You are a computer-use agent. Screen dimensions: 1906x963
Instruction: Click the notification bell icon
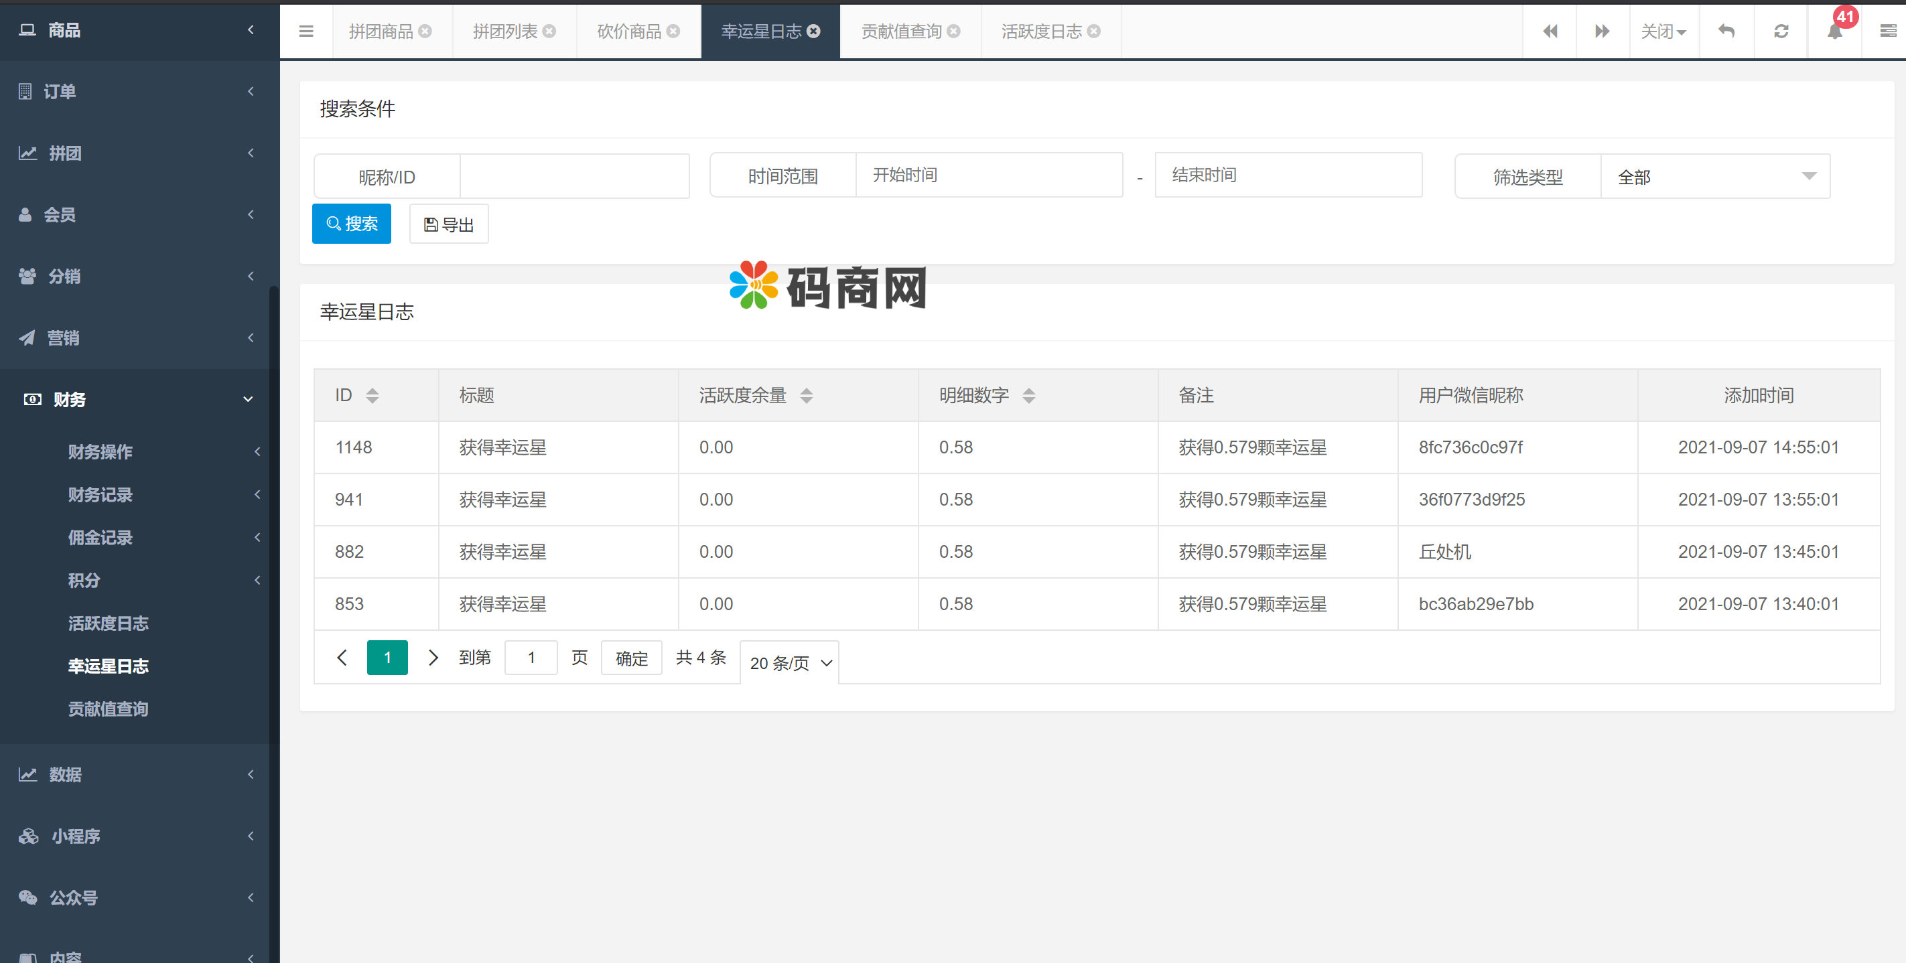tap(1834, 31)
